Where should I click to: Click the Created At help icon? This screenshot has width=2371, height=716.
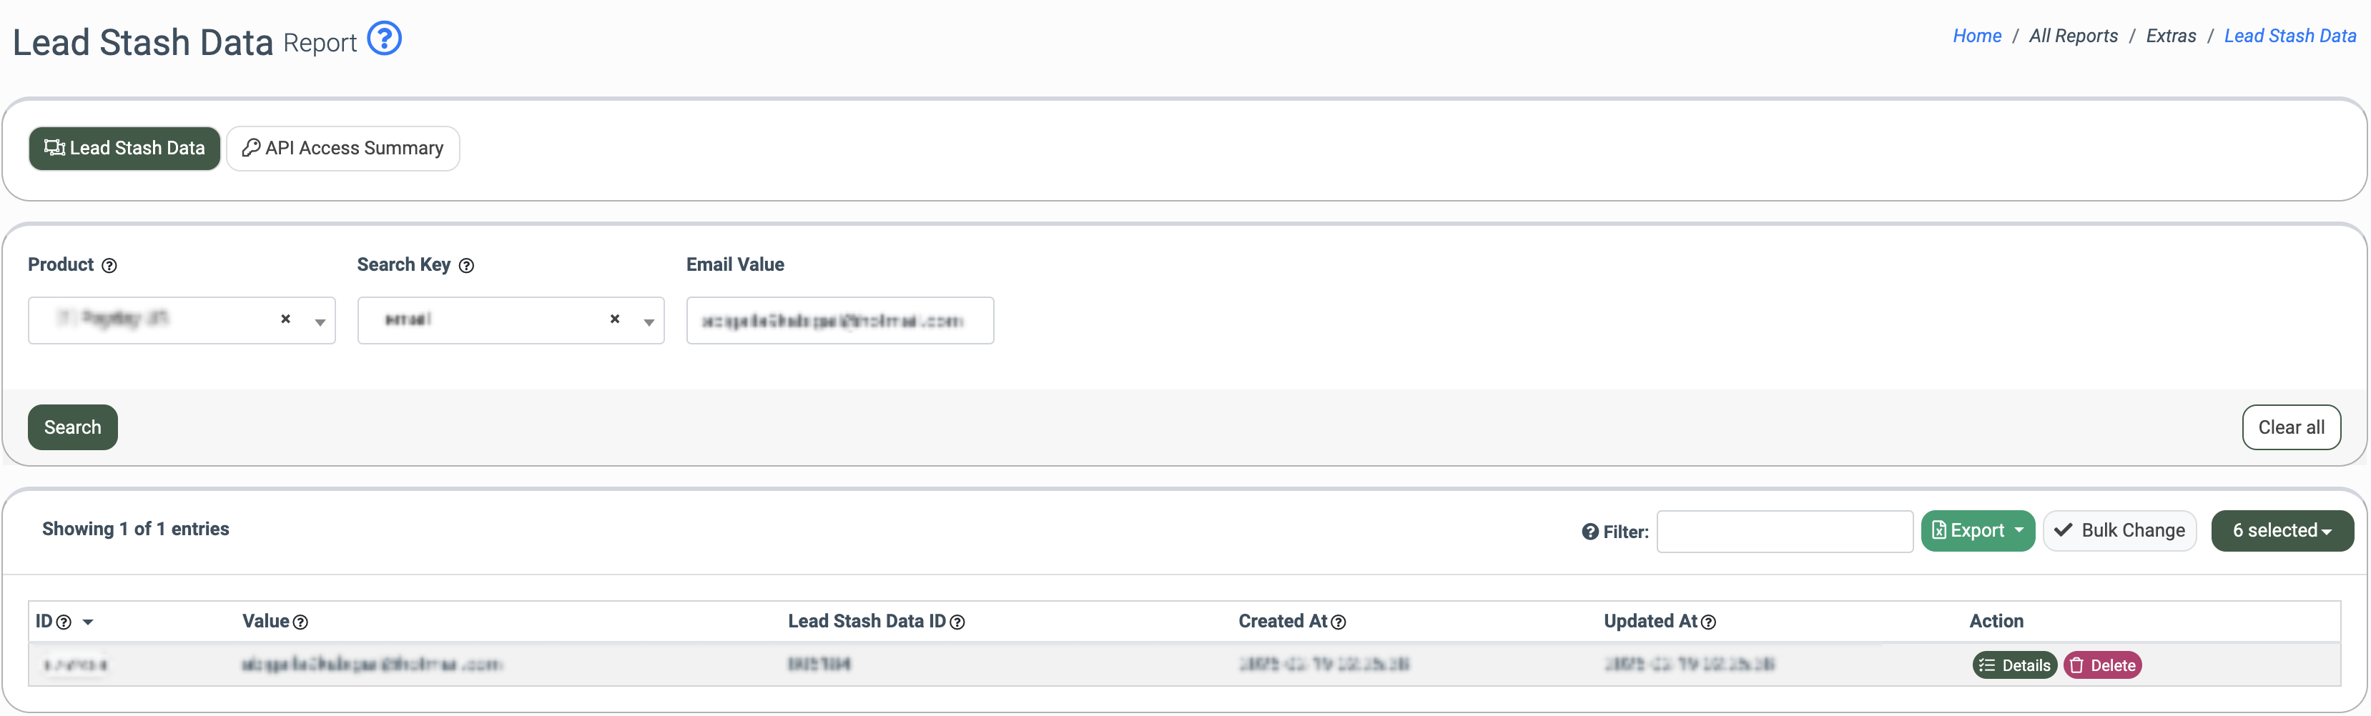click(1339, 623)
